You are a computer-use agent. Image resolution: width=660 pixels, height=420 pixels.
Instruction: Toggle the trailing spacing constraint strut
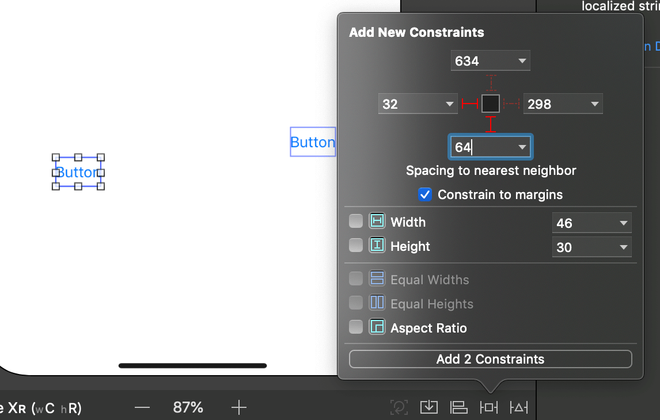click(511, 104)
